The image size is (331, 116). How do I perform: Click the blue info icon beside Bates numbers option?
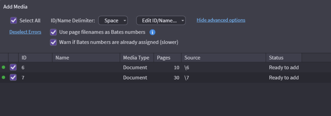152,32
